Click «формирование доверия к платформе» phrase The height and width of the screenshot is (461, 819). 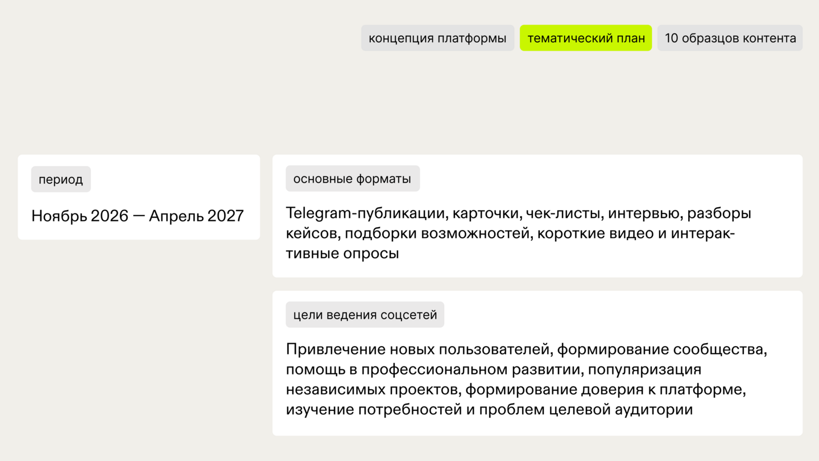(x=605, y=390)
